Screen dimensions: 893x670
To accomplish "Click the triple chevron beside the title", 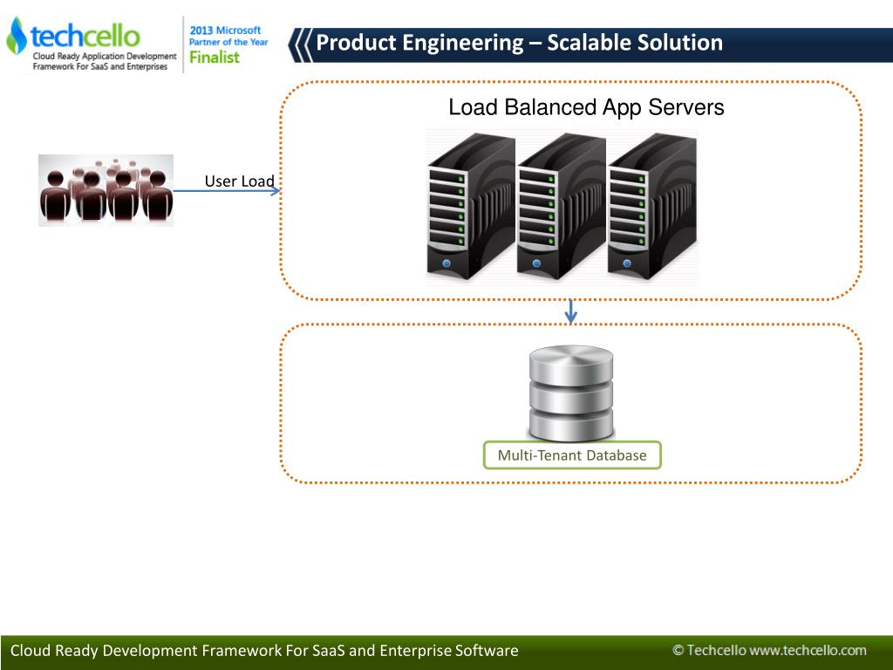I will [x=300, y=45].
